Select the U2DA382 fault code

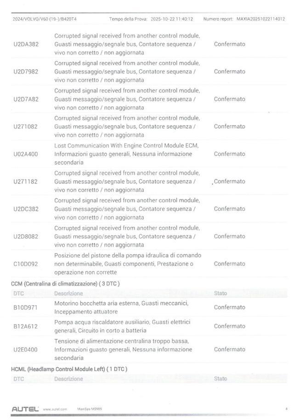point(26,44)
